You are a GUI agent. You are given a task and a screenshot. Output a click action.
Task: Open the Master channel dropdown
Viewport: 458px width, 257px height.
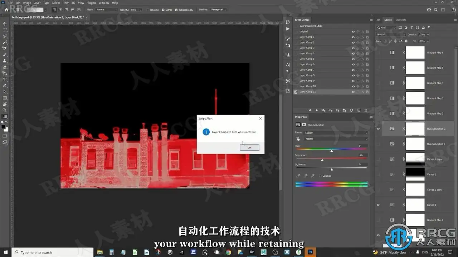point(336,138)
